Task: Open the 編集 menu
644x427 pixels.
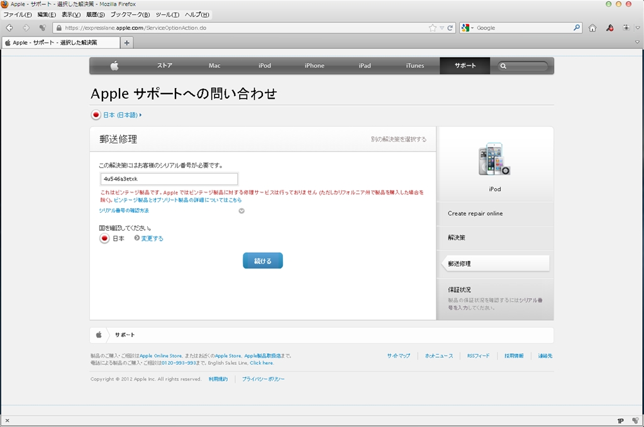Action: tap(47, 14)
